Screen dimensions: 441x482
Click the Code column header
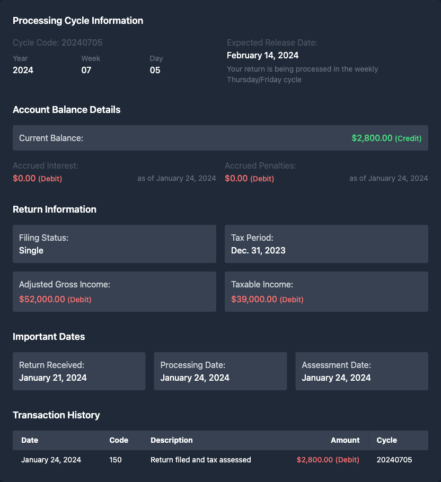tap(119, 440)
